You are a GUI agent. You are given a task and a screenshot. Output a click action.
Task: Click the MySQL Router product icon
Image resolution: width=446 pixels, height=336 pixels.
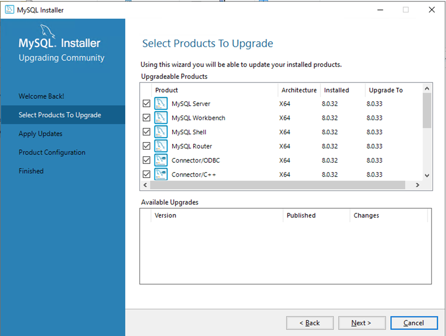(x=161, y=146)
